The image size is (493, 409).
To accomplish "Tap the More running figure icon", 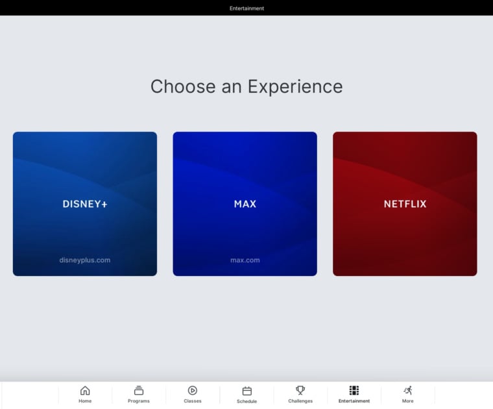I will 408,390.
